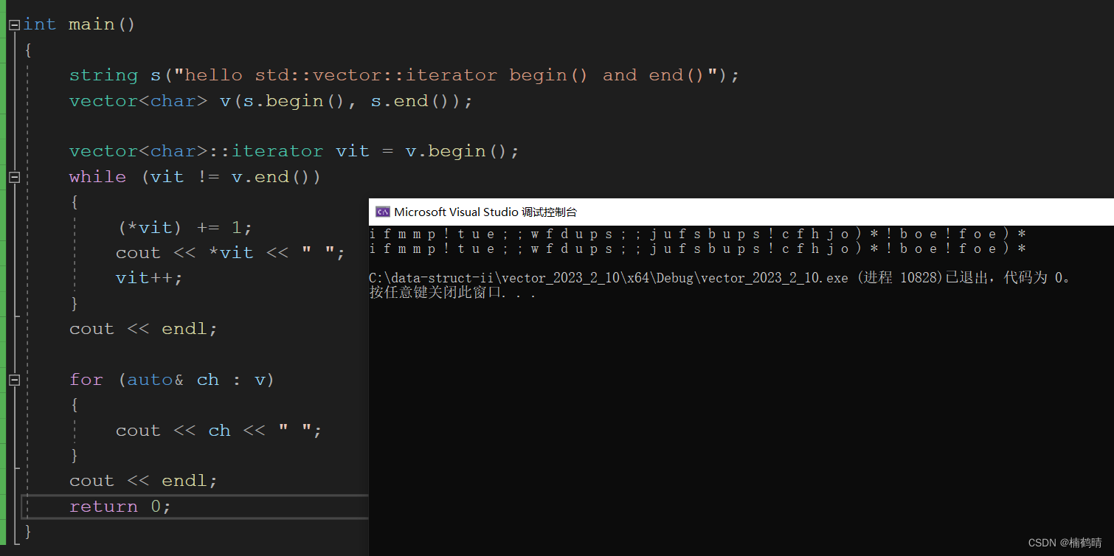Click the s.begin() call in vector constructor
This screenshot has width=1114, height=556.
[293, 101]
